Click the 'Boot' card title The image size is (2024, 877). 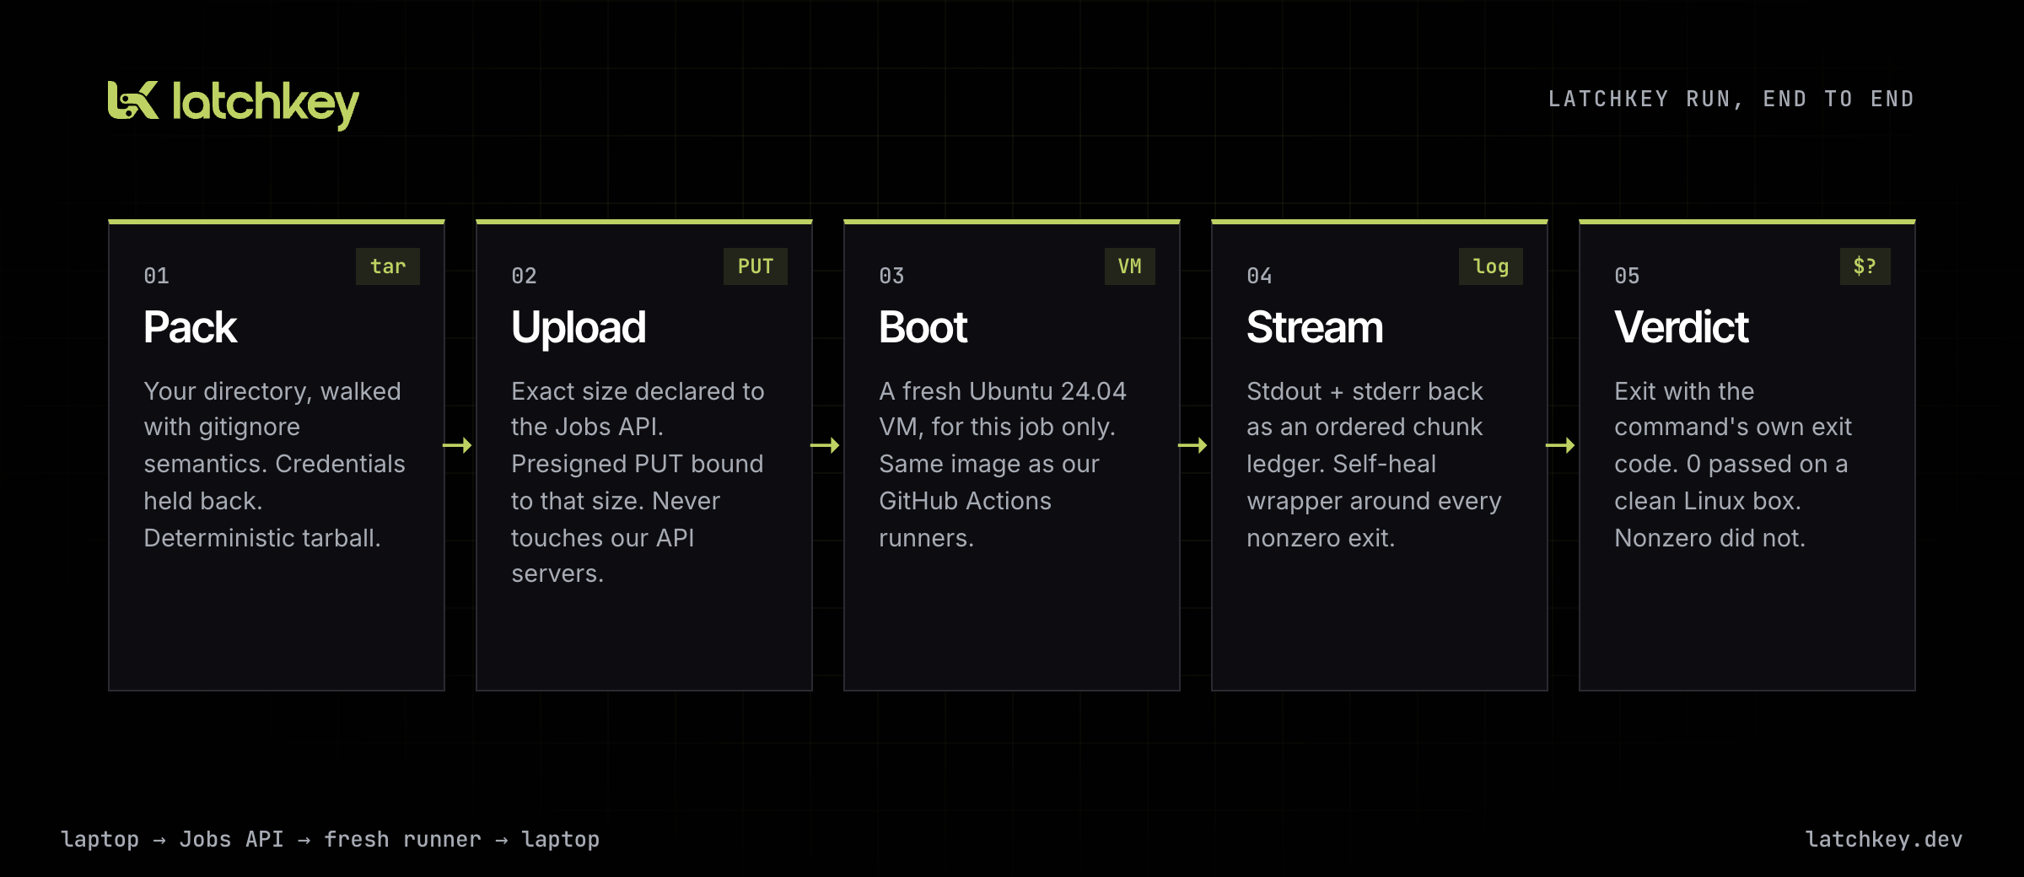tap(923, 327)
